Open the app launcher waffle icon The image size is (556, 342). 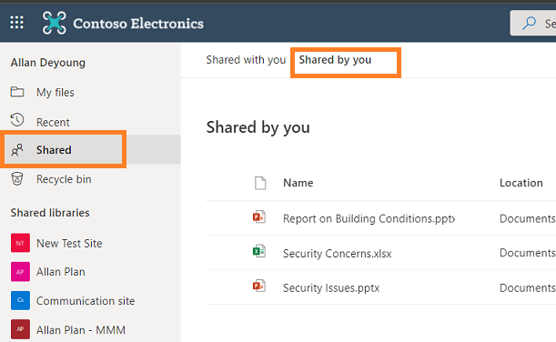click(16, 23)
